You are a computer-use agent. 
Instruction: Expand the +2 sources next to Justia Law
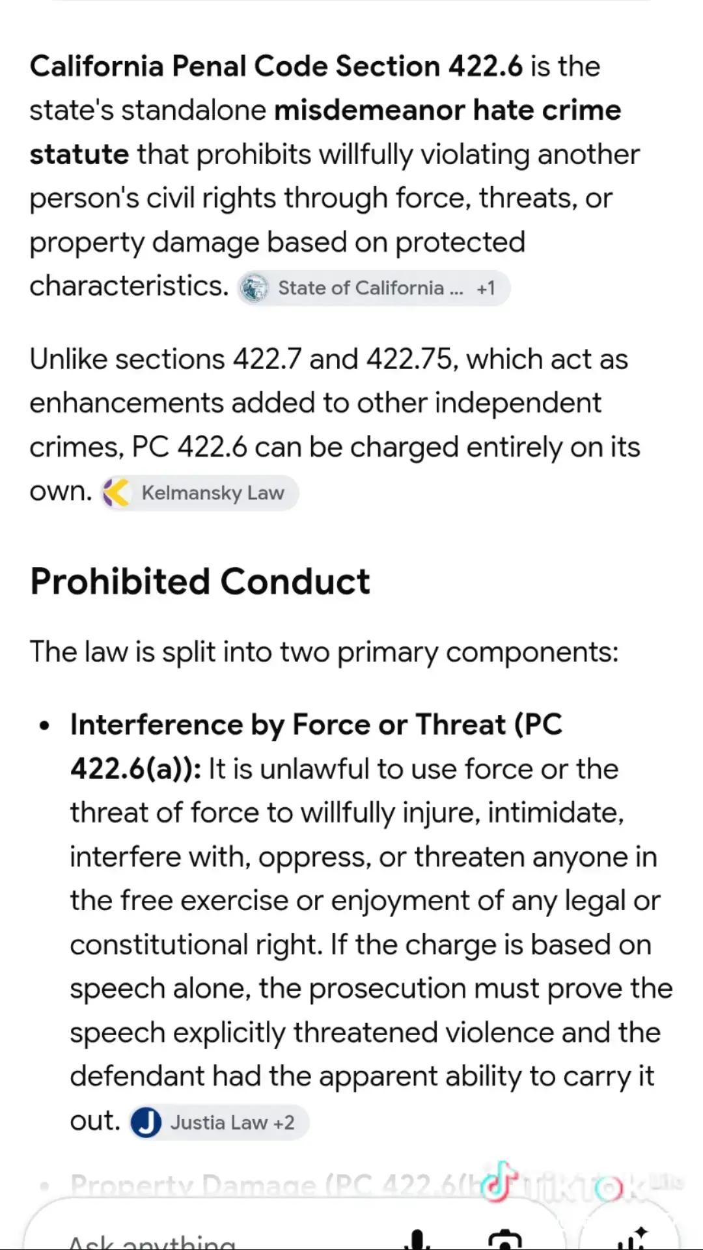[284, 1122]
